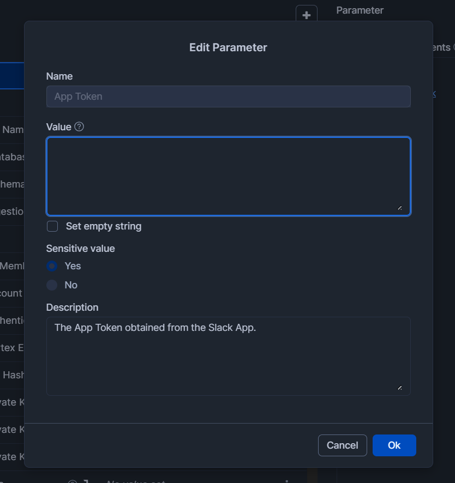Click the Description field label
Screen dimensions: 455x483
(x=72, y=307)
